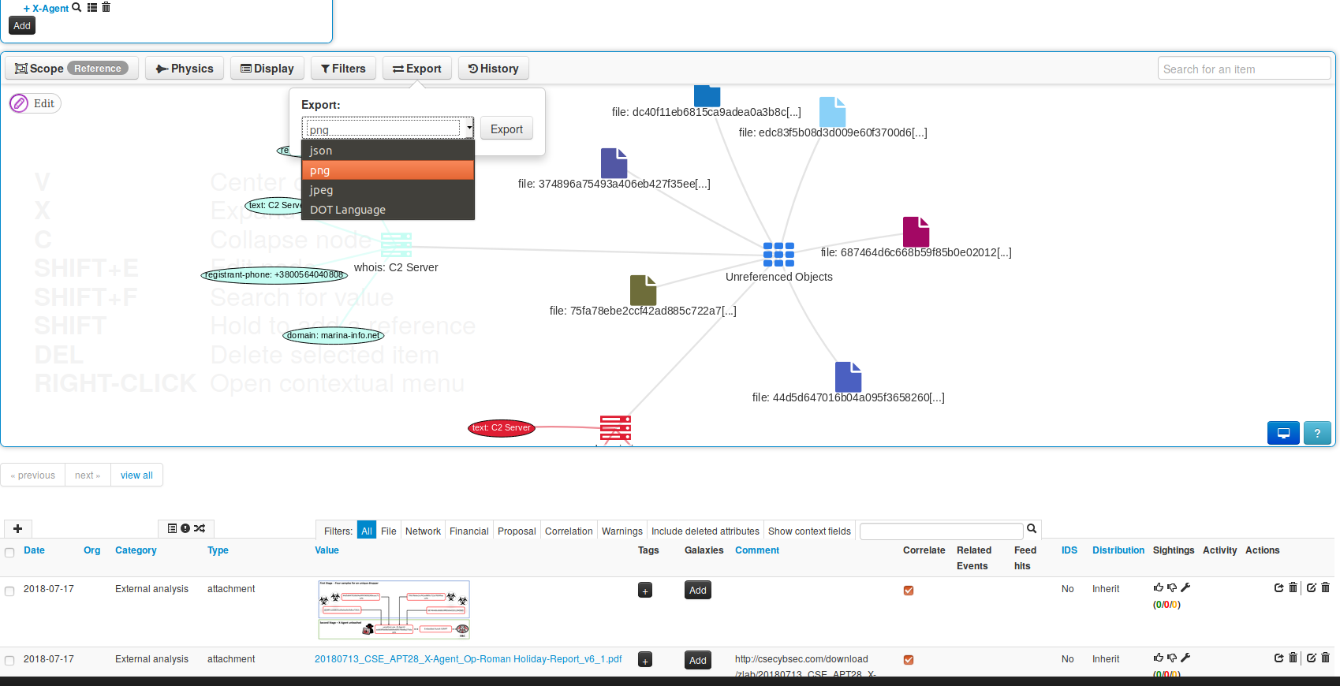
Task: Open graph help via question mark button
Action: tap(1317, 433)
